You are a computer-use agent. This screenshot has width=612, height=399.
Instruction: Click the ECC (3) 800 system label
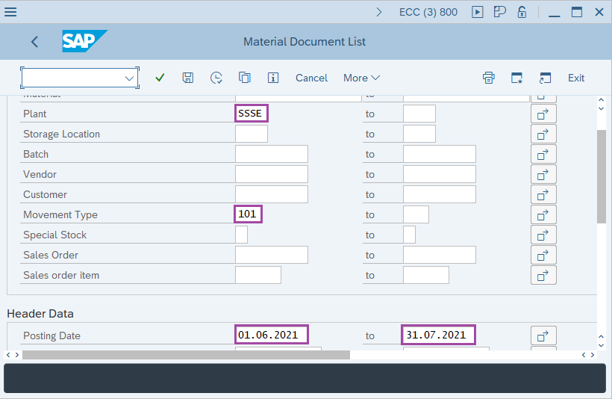tap(428, 12)
